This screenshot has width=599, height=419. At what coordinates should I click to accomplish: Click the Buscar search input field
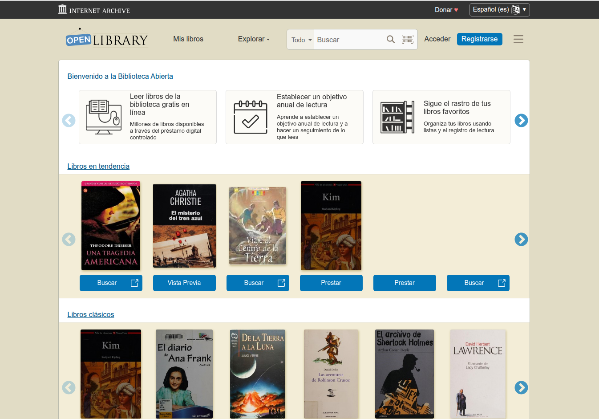point(349,40)
